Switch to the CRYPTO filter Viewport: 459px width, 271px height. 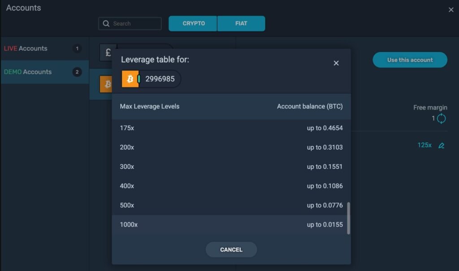[193, 24]
